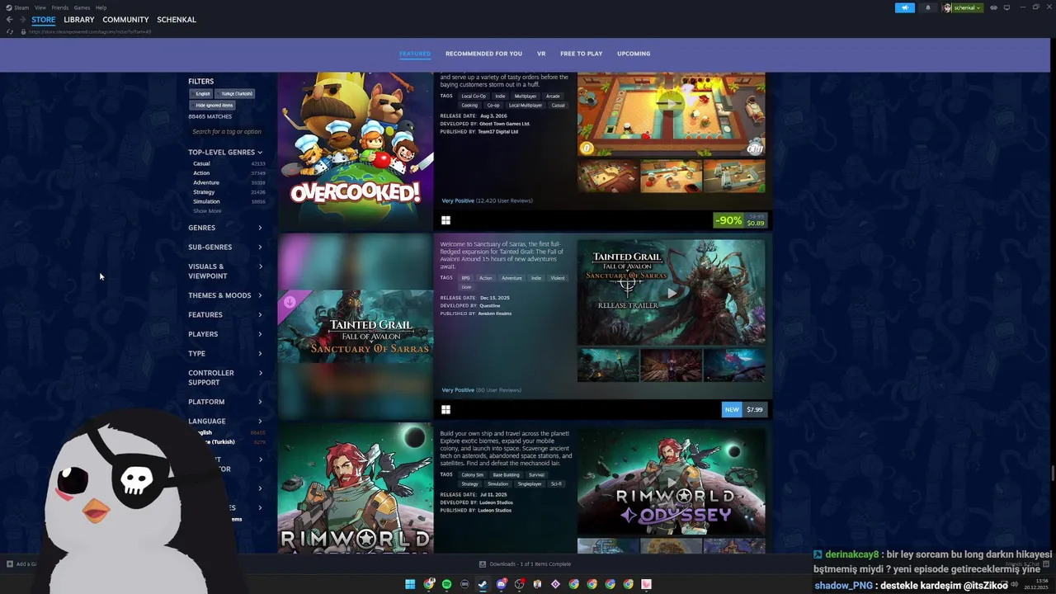Click the Tainted Grail $7.99 price button

744,409
